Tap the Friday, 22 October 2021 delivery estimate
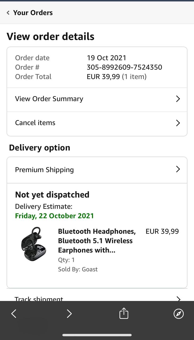Viewport: 194px width, 340px height. [x=54, y=216]
